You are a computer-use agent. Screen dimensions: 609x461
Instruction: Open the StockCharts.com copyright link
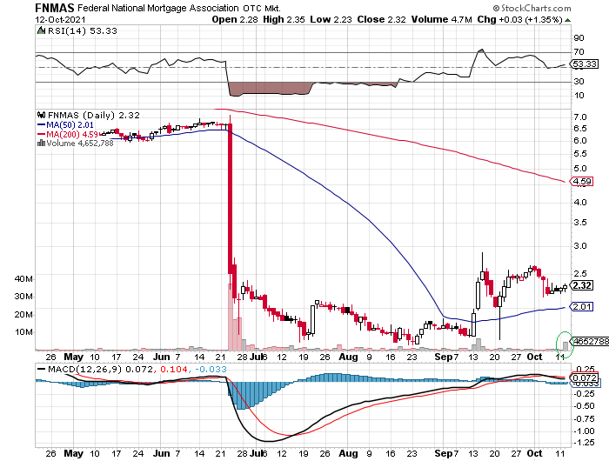tap(532, 8)
